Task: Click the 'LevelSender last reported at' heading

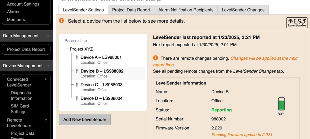Action: coord(206,37)
